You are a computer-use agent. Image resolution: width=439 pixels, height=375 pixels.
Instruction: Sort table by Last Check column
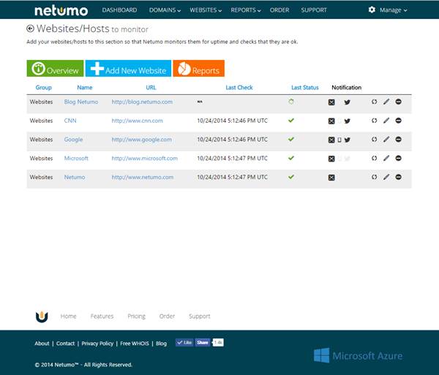point(239,88)
